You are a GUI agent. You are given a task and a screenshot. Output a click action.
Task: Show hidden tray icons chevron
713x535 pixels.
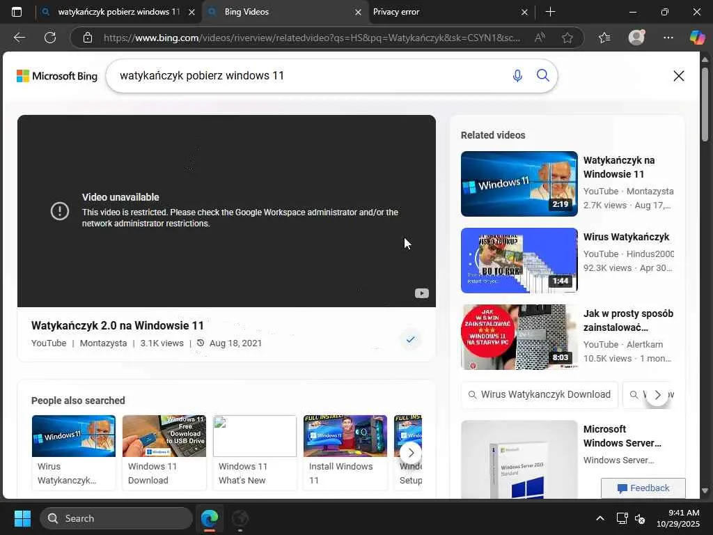[600, 518]
